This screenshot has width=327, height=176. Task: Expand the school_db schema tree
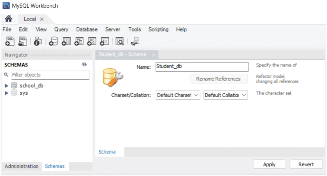[6, 86]
